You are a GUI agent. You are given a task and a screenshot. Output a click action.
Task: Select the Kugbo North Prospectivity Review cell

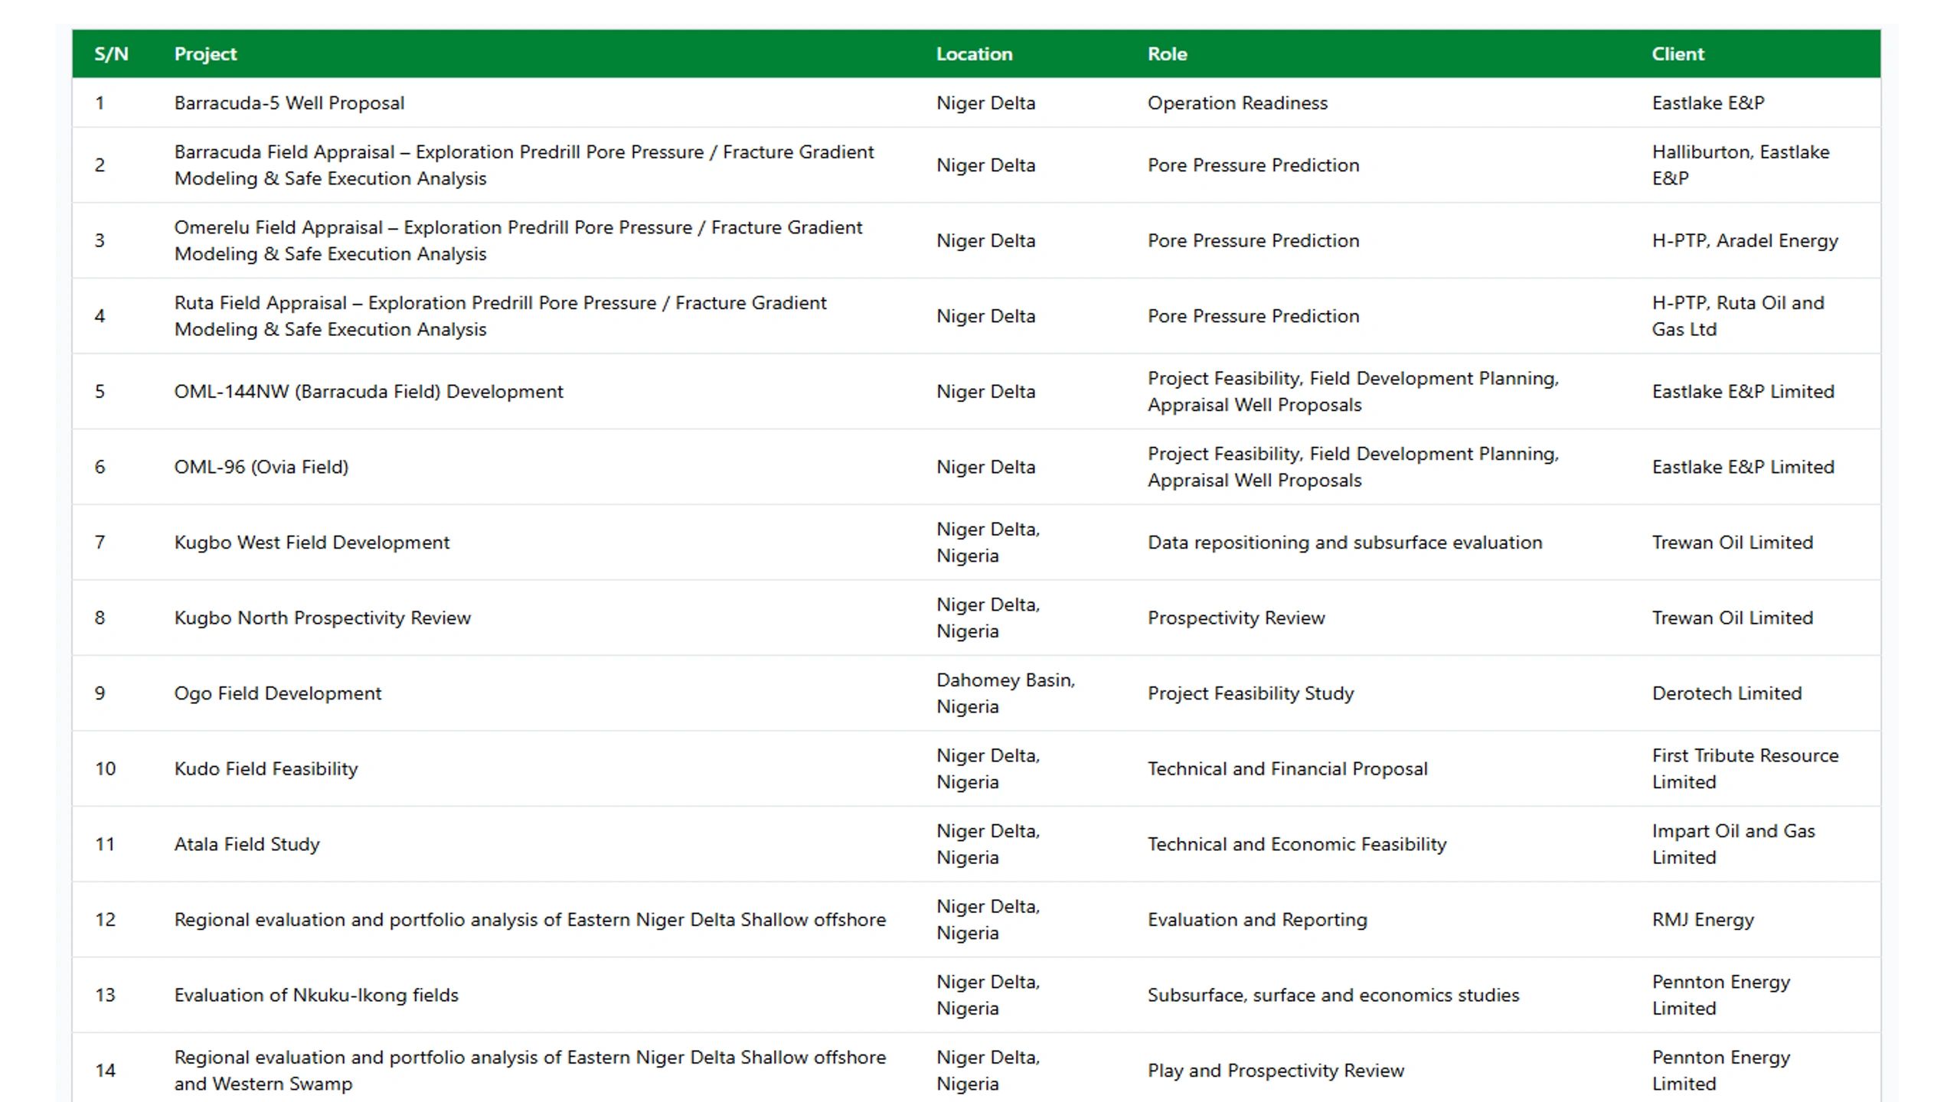[x=322, y=618]
